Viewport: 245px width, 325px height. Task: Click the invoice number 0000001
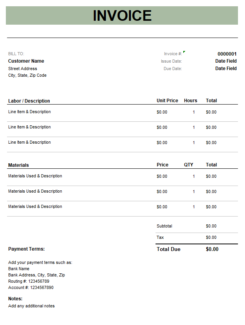[227, 54]
